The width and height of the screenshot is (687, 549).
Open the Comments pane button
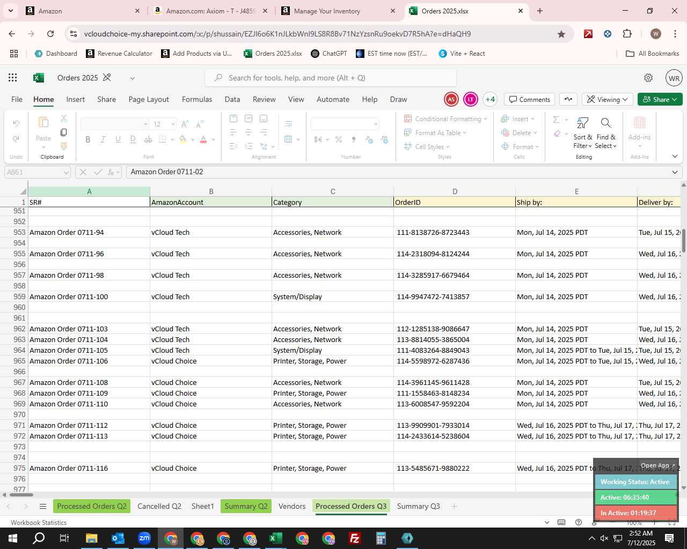530,99
